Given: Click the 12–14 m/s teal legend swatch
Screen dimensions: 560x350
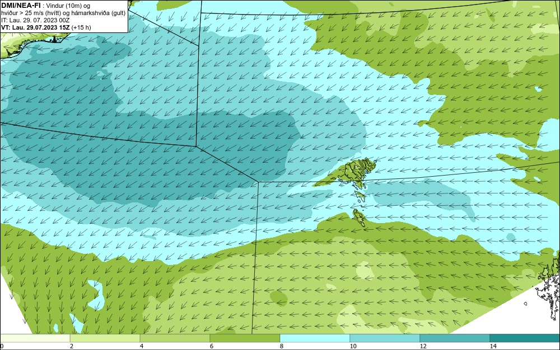Looking at the screenshot, I should point(455,338).
